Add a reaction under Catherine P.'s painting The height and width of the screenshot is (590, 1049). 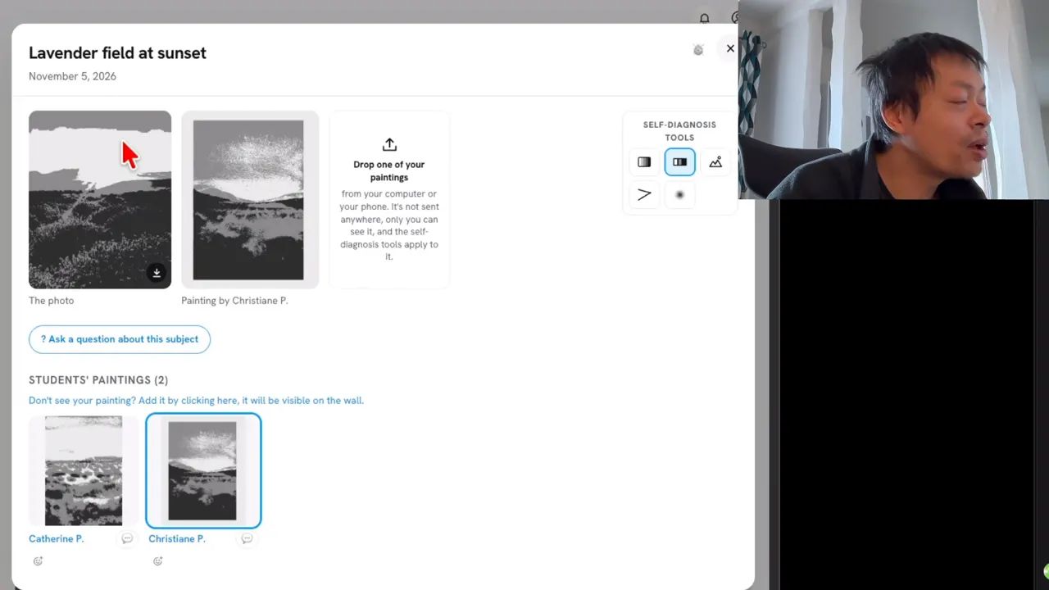coord(38,561)
